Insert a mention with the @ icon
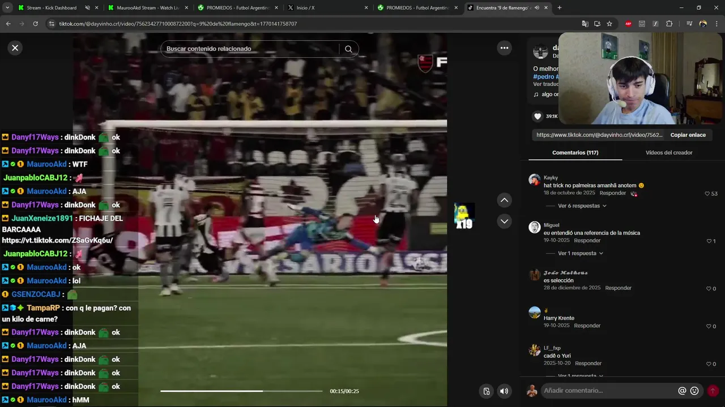This screenshot has height=407, width=725. pos(683,391)
